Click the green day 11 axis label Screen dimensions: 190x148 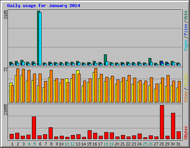click(67, 144)
